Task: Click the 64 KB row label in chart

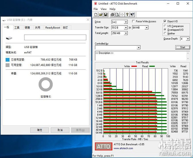Action: 99,93
